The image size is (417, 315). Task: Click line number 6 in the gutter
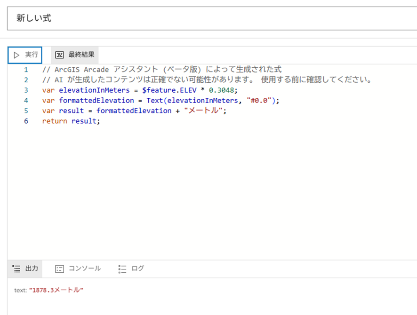coord(25,121)
